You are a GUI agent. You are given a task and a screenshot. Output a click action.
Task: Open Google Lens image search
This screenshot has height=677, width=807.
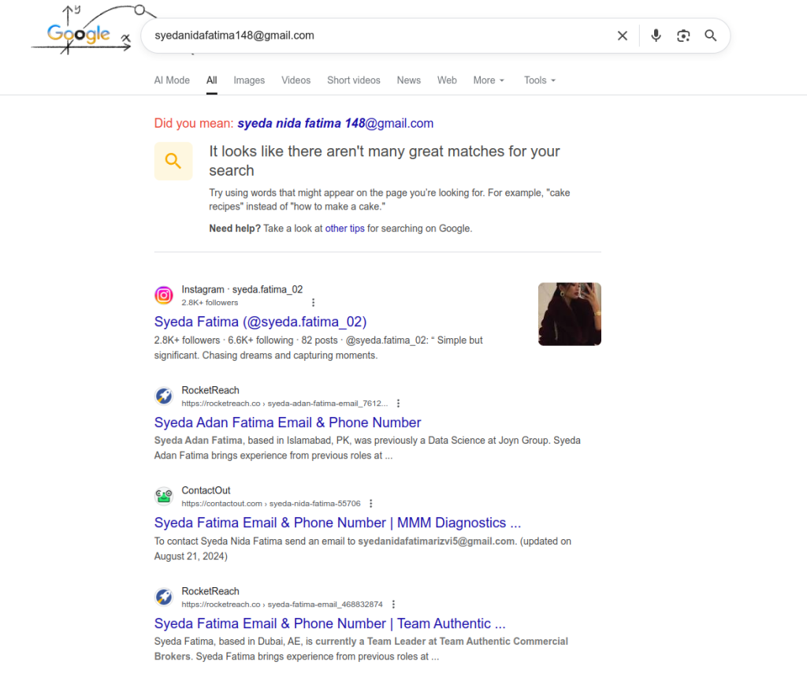683,35
